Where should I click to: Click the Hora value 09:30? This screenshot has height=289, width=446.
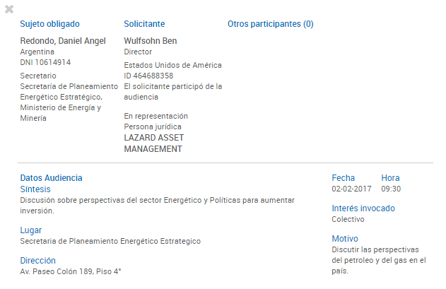[391, 189]
